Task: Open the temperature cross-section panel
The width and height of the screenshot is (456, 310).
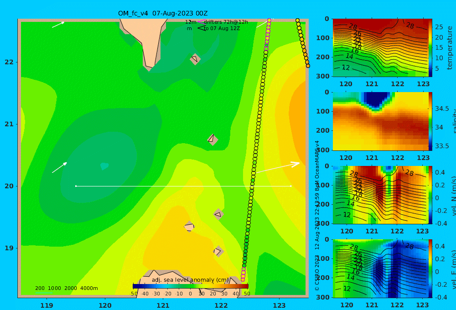Action: [x=380, y=48]
